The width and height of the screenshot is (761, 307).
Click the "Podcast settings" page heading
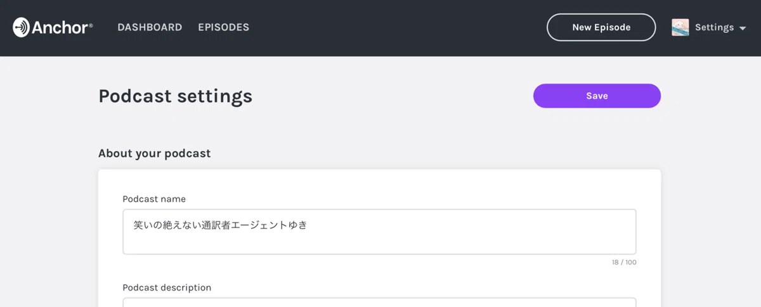click(x=175, y=96)
